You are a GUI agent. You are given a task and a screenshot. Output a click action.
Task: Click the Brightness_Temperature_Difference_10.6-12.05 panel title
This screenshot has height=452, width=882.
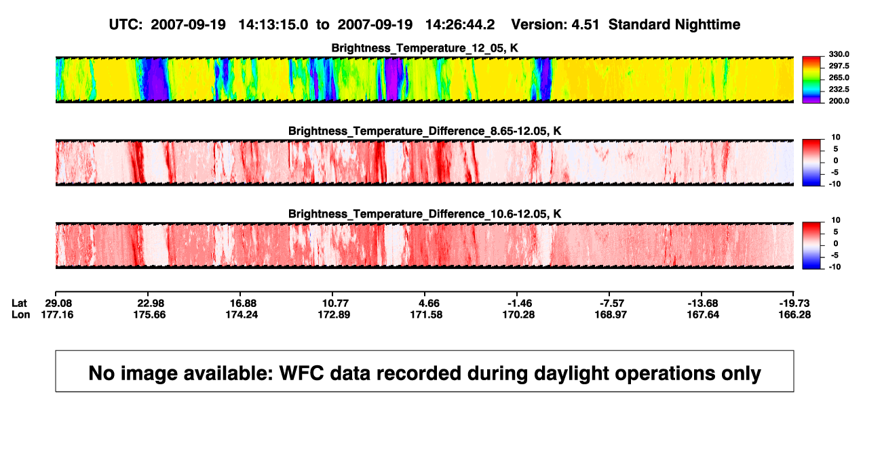(424, 214)
